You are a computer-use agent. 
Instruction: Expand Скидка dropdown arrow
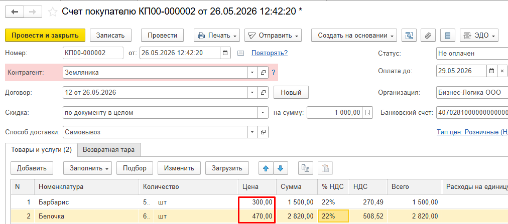263,112
